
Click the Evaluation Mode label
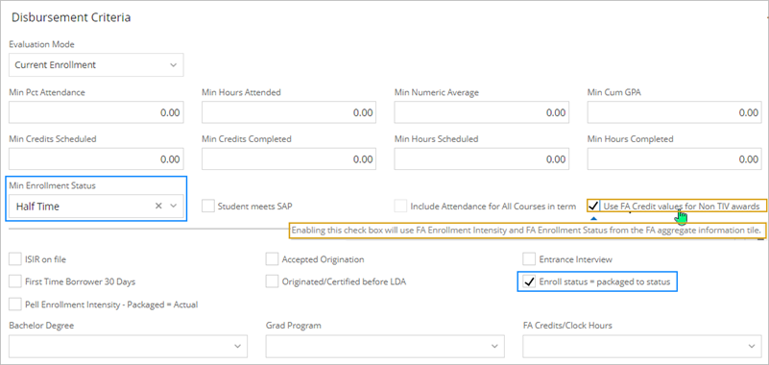coord(41,44)
